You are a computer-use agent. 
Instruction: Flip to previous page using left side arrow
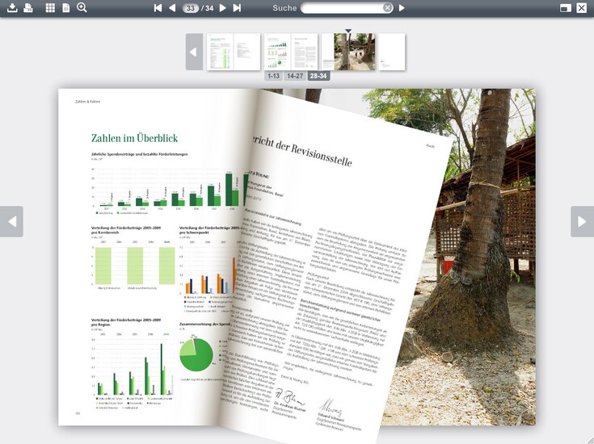tap(11, 221)
